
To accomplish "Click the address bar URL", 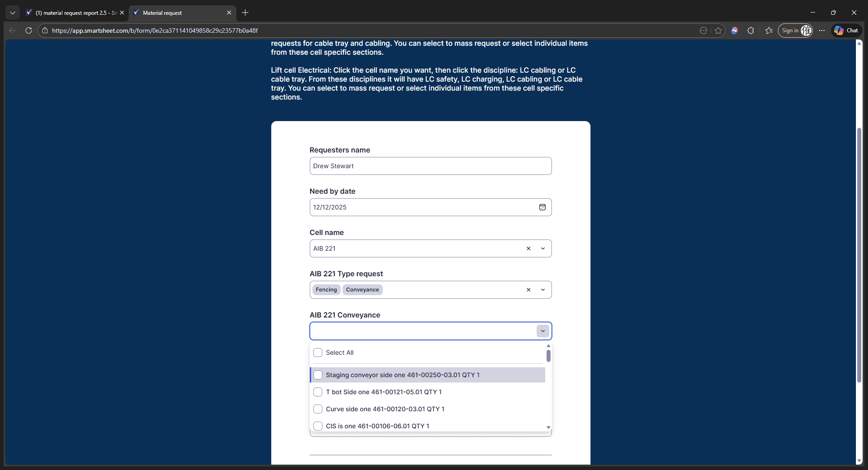I will (x=155, y=30).
